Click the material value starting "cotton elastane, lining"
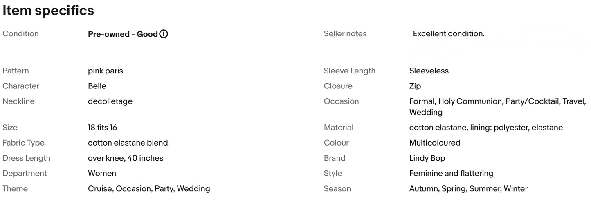Screen dimensions: 591x203 486,128
